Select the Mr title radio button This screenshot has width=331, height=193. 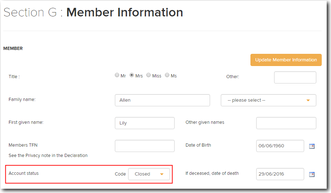coord(117,75)
